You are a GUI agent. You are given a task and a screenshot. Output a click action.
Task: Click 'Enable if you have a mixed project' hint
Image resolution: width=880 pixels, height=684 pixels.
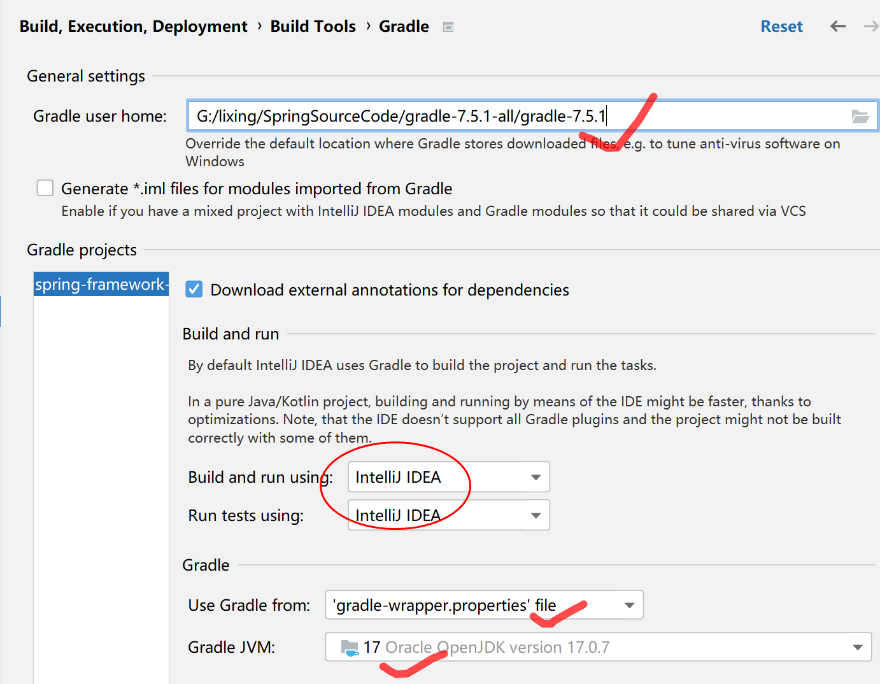(x=434, y=211)
